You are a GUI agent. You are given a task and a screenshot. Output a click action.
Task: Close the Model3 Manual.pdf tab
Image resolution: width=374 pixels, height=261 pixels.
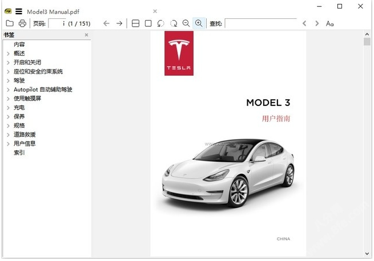coord(155,11)
